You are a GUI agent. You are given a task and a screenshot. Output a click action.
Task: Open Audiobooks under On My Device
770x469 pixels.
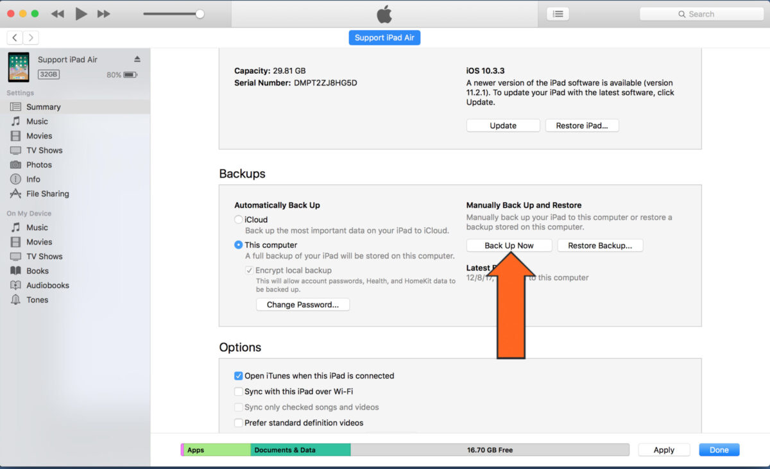(75, 285)
